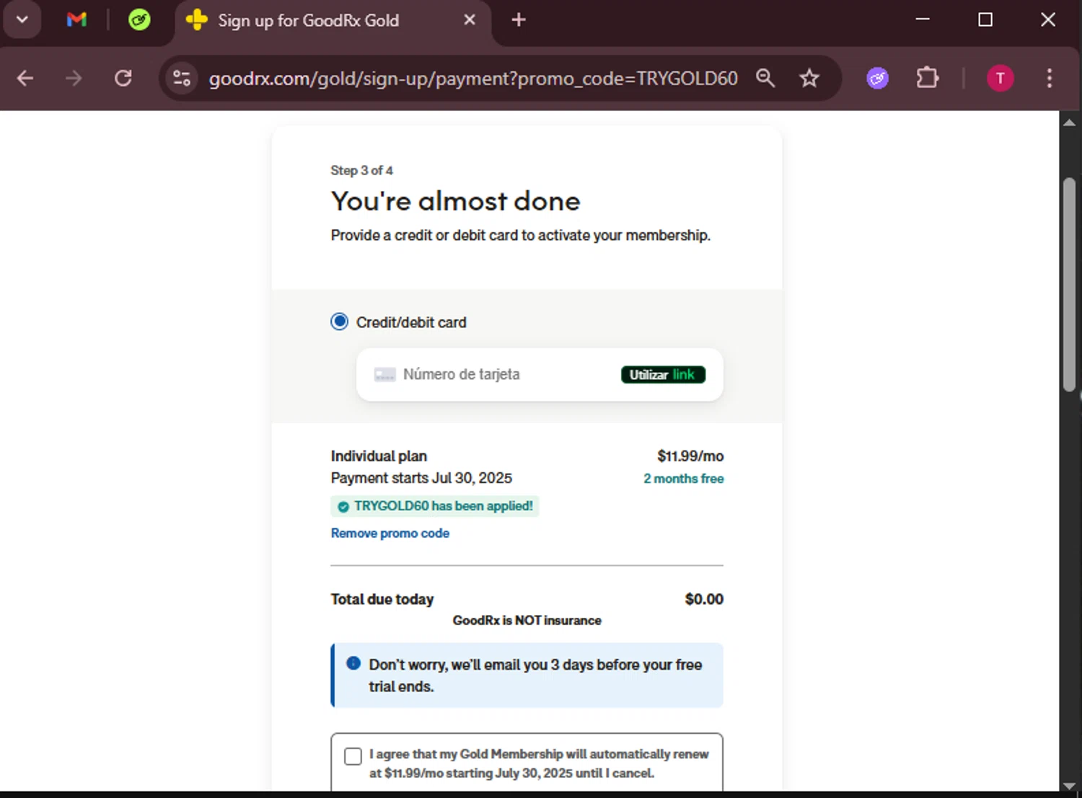View site information icon in address bar
1082x798 pixels.
182,78
